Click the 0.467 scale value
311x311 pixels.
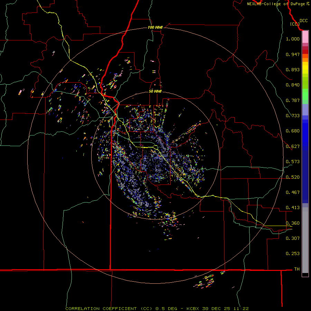(293, 192)
